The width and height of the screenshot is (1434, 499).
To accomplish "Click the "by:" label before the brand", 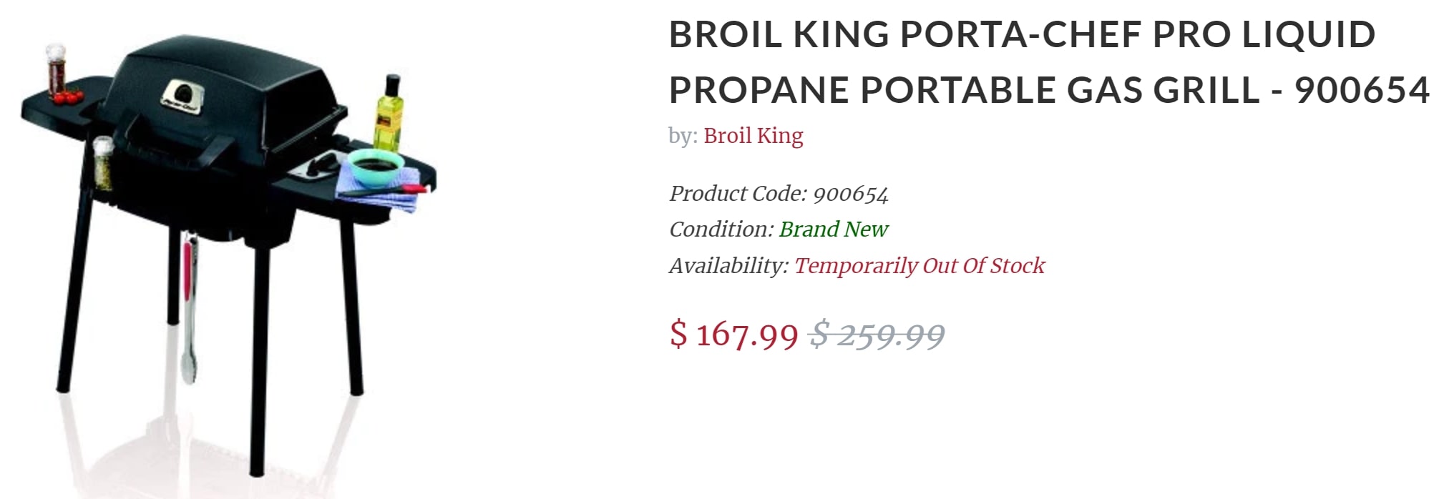I will click(x=683, y=136).
